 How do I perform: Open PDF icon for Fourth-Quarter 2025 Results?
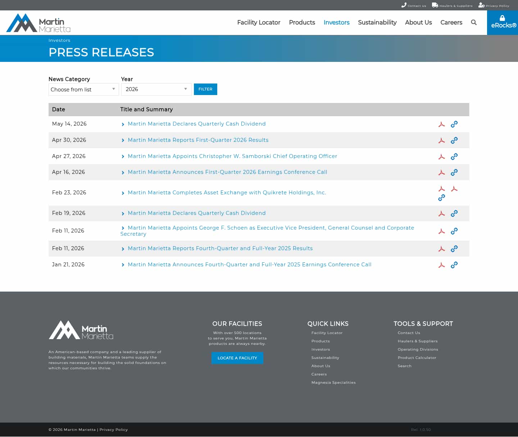[442, 249]
